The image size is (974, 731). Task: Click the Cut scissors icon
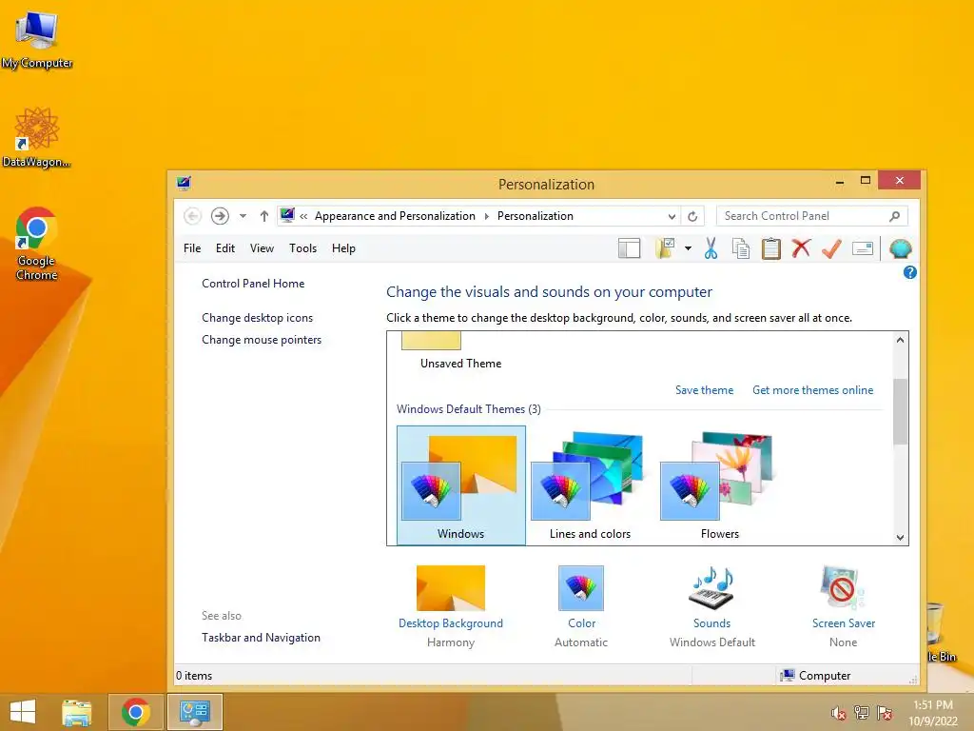pos(711,248)
